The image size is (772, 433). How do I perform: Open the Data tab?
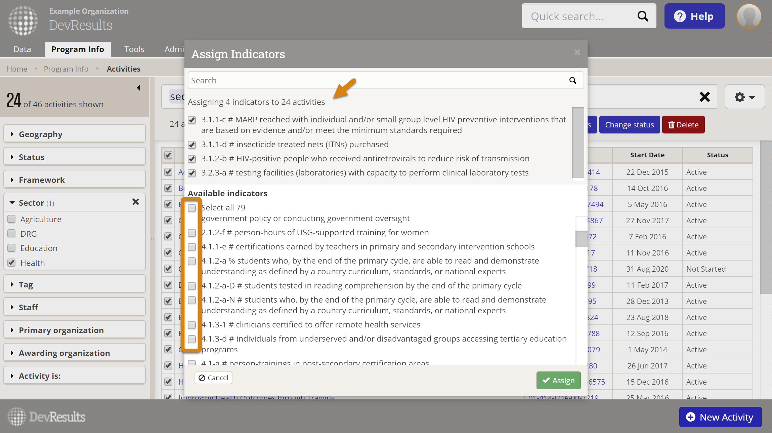click(x=22, y=49)
